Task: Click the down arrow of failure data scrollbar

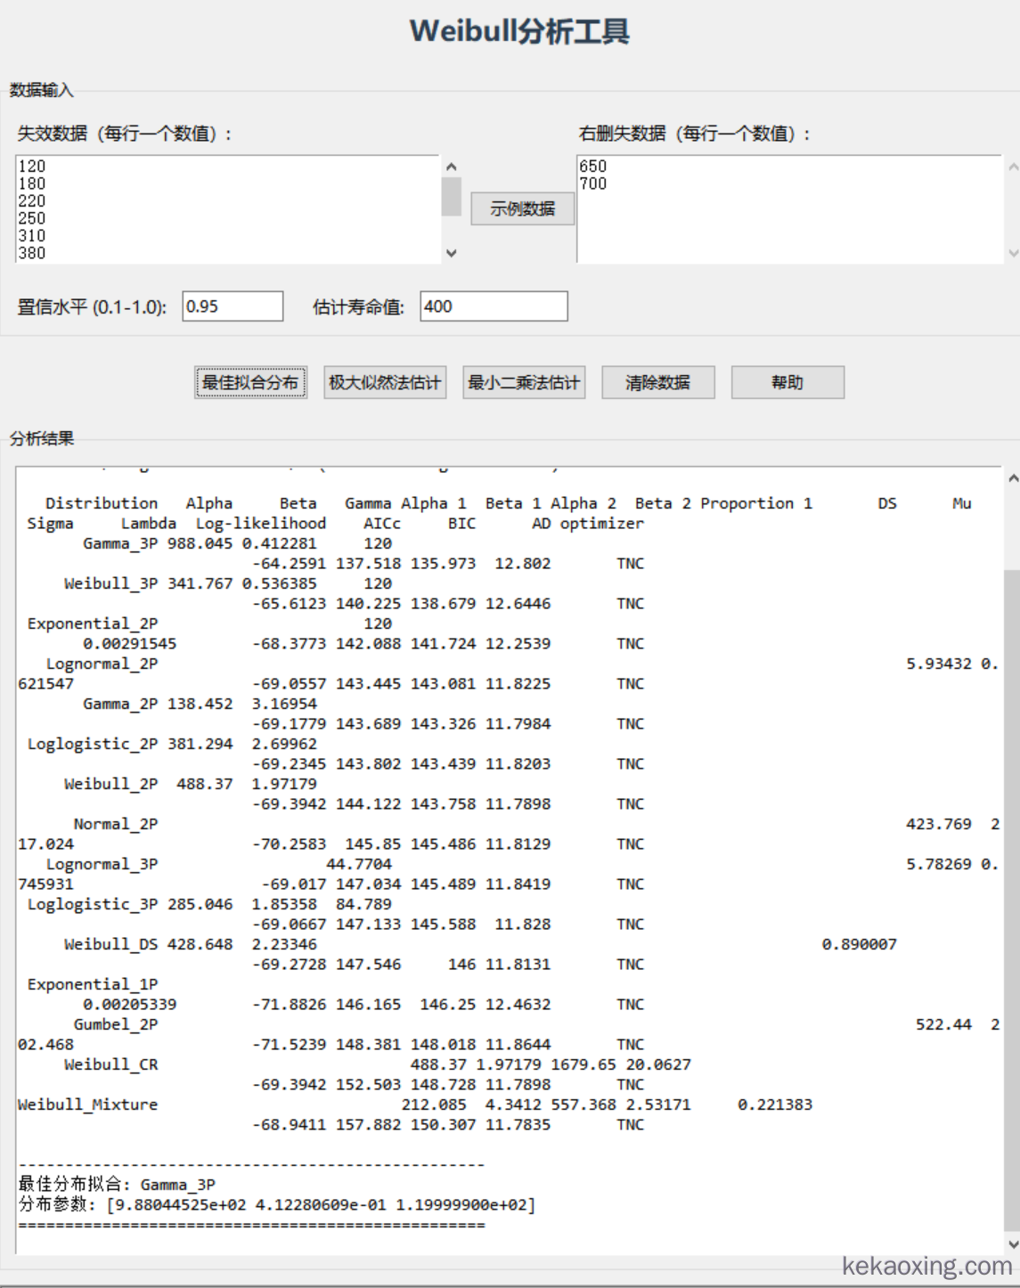Action: coord(451,253)
